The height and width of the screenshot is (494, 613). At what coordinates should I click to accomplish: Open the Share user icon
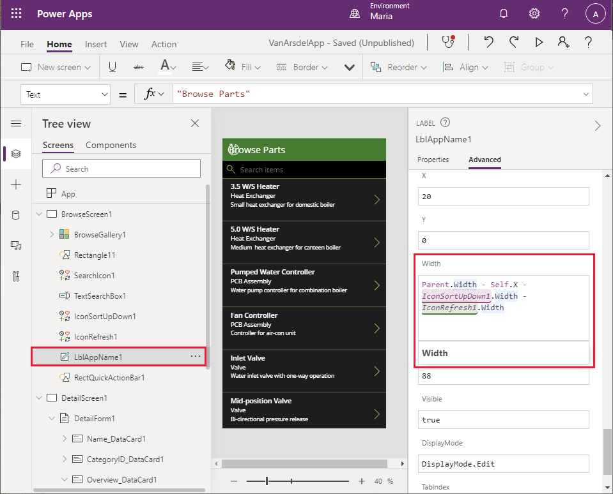(x=563, y=43)
